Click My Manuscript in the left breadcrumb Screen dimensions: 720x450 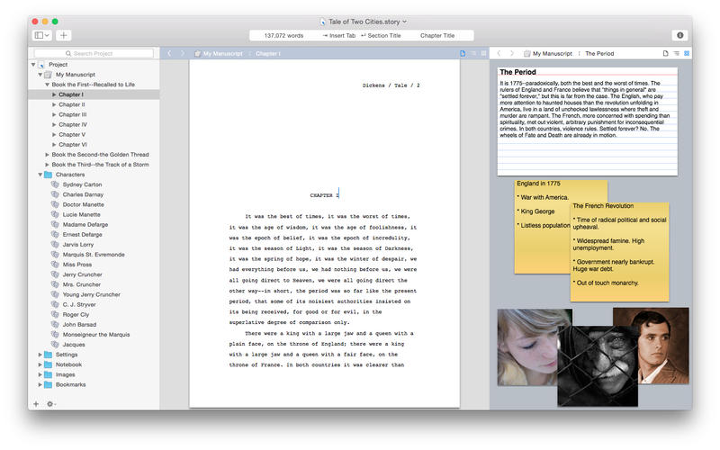coord(222,54)
